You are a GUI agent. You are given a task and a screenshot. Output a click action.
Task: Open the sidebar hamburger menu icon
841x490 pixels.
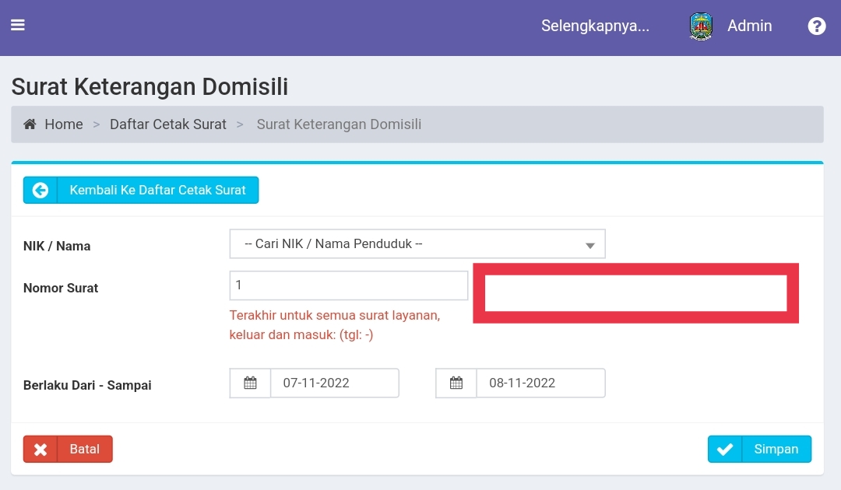pyautogui.click(x=18, y=23)
